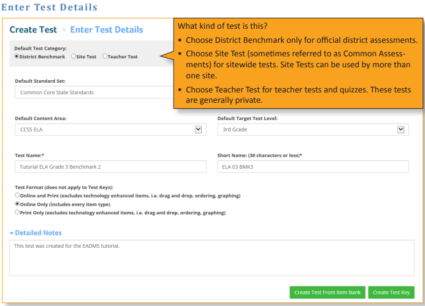Click the Create Test From Item Bank button
The height and width of the screenshot is (306, 425).
(327, 293)
